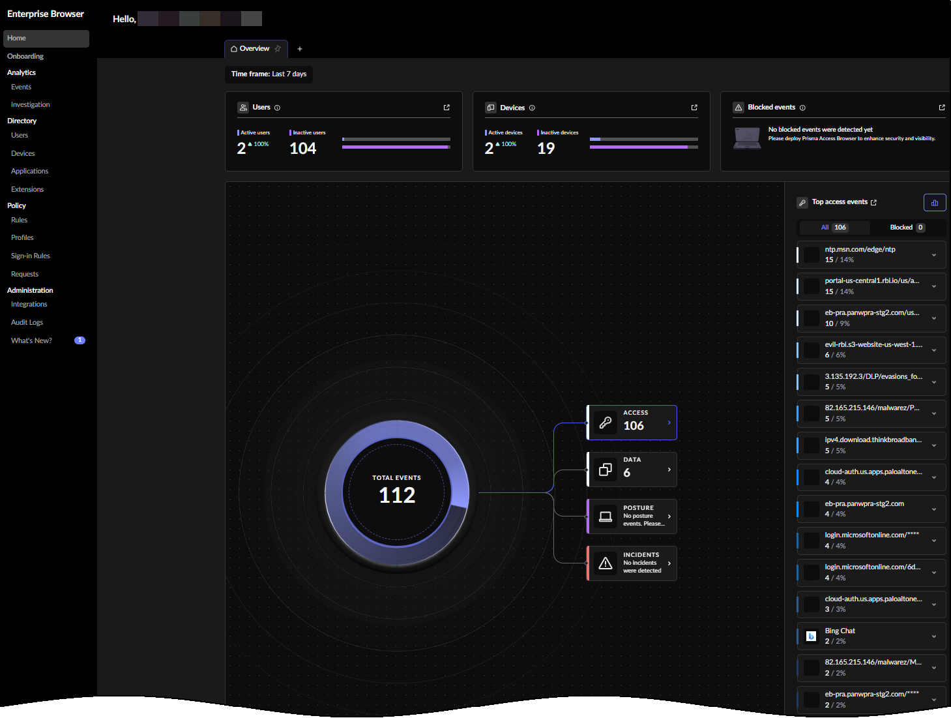This screenshot has width=951, height=718.
Task: Open Time frame Last 7 days selector
Action: click(x=269, y=74)
